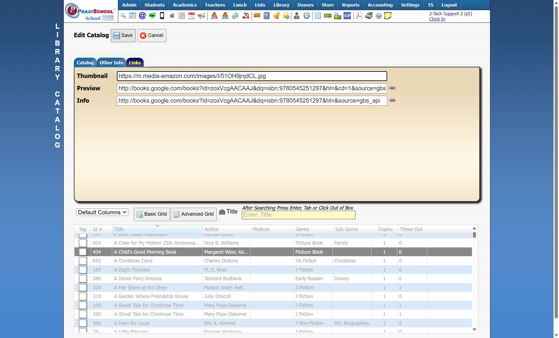Viewport: 559px width, 338px height.
Task: Open the Library menu
Action: 281,5
